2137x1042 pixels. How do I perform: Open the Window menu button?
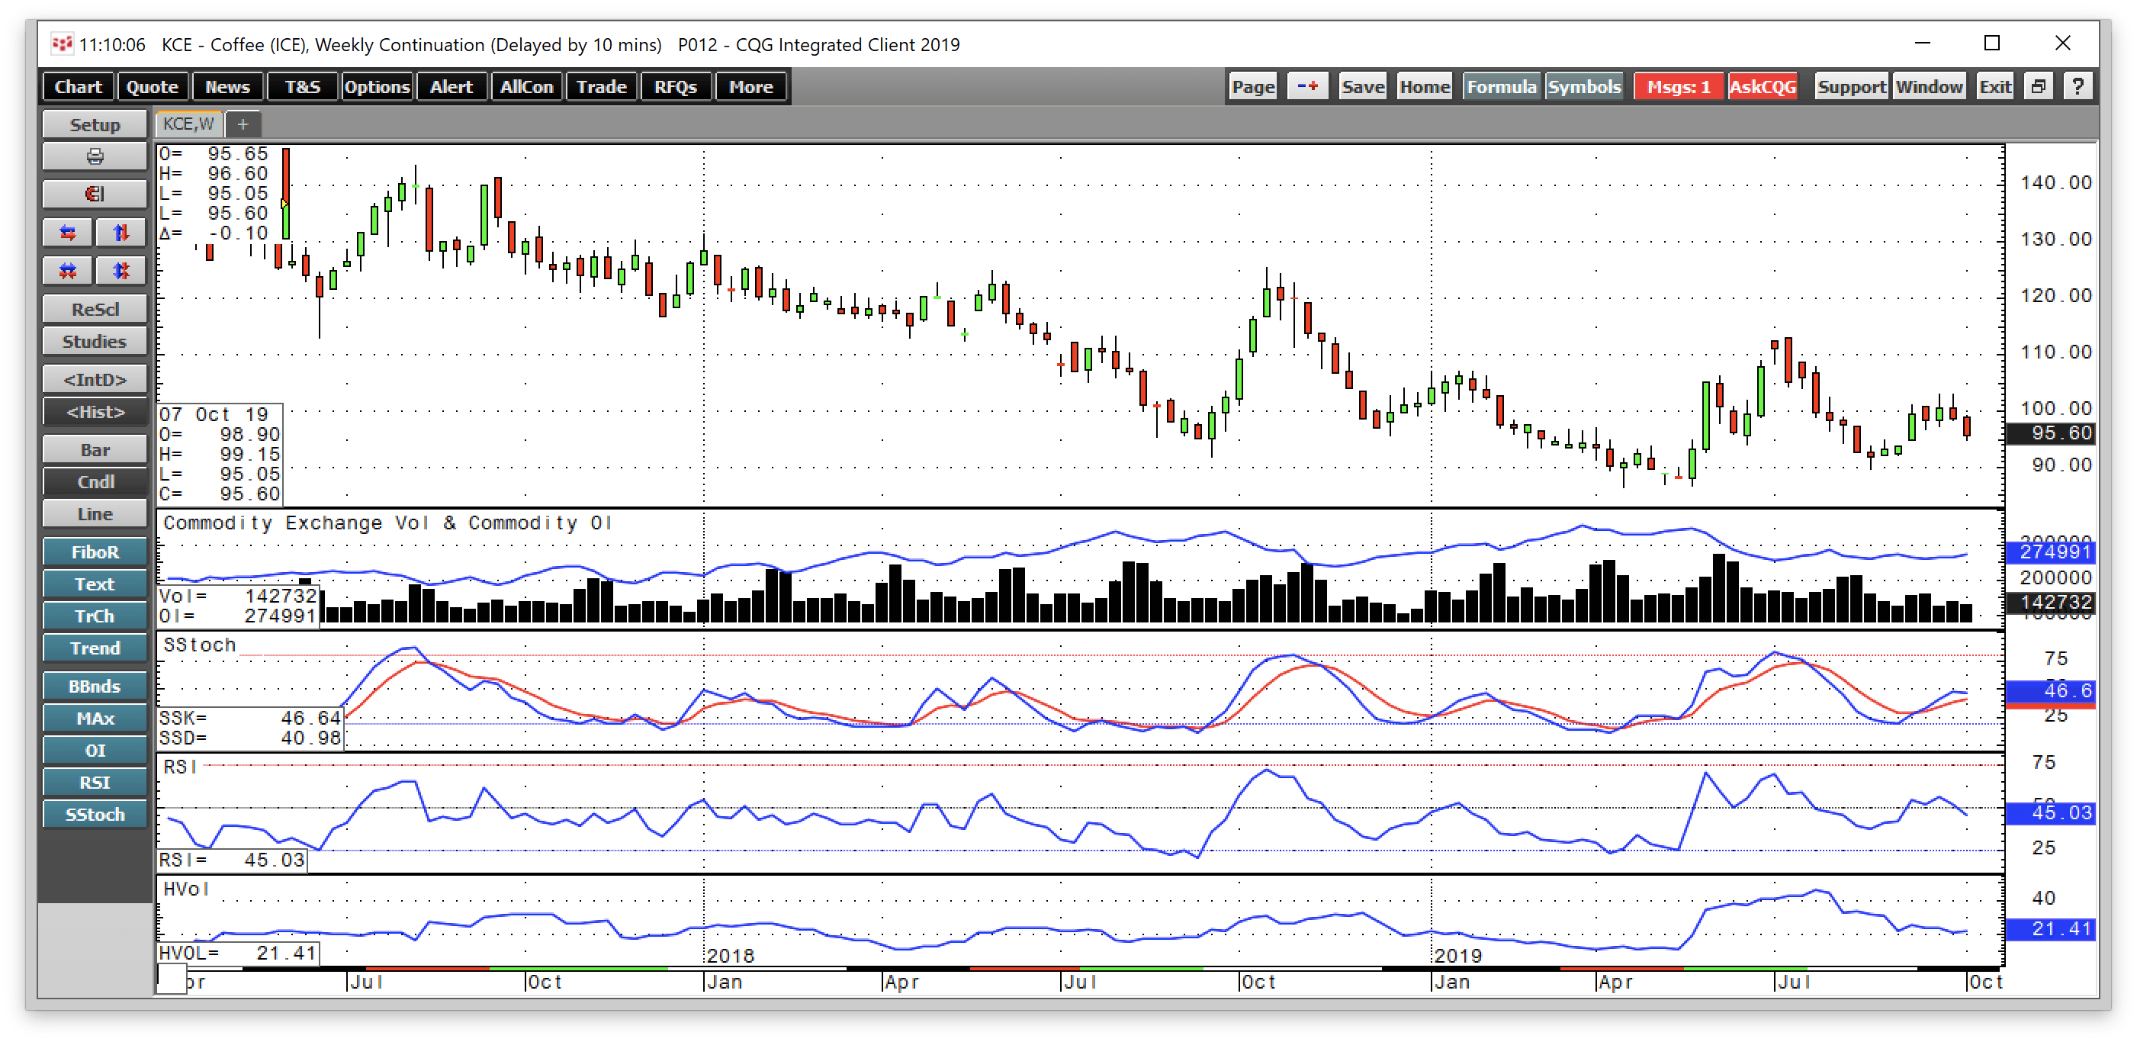[x=1928, y=86]
